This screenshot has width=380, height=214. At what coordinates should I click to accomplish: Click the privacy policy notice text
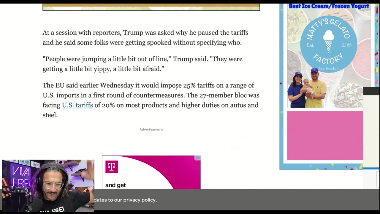[x=126, y=200]
